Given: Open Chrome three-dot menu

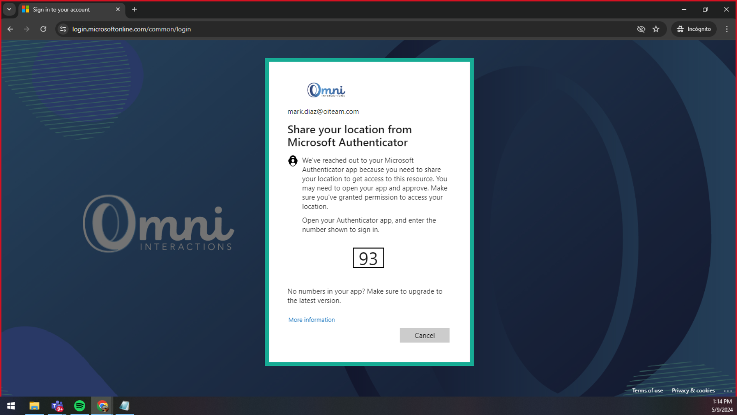Looking at the screenshot, I should point(727,29).
